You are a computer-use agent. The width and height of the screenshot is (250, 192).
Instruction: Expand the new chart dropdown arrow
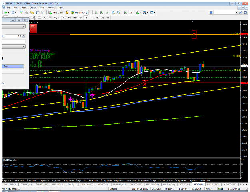8,12
